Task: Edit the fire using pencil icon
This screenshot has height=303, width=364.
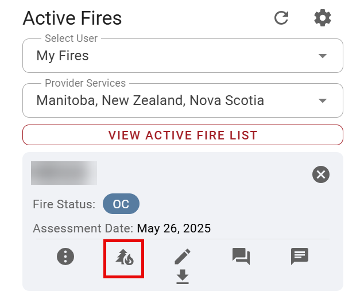Action: [x=183, y=256]
